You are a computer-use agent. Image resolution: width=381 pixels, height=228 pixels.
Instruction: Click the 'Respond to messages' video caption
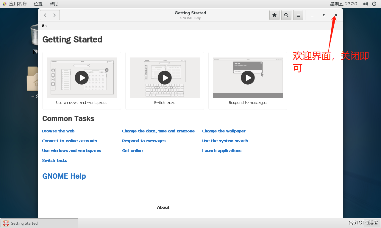point(248,102)
